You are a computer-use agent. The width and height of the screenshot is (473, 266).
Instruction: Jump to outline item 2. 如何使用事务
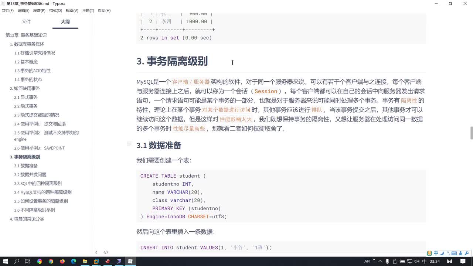click(x=25, y=88)
